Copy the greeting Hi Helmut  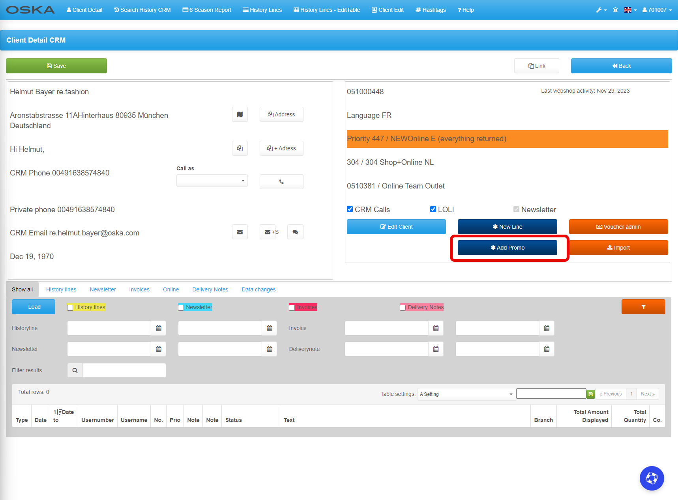(x=240, y=148)
